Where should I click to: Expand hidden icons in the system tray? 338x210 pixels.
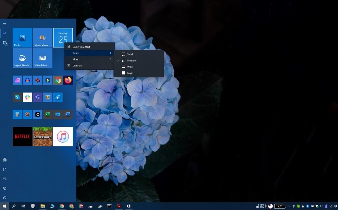pyautogui.click(x=289, y=206)
